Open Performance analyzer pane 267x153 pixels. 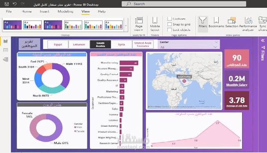coord(248,24)
